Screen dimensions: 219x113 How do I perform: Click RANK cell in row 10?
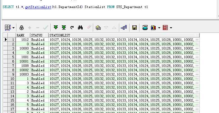pos(23,79)
